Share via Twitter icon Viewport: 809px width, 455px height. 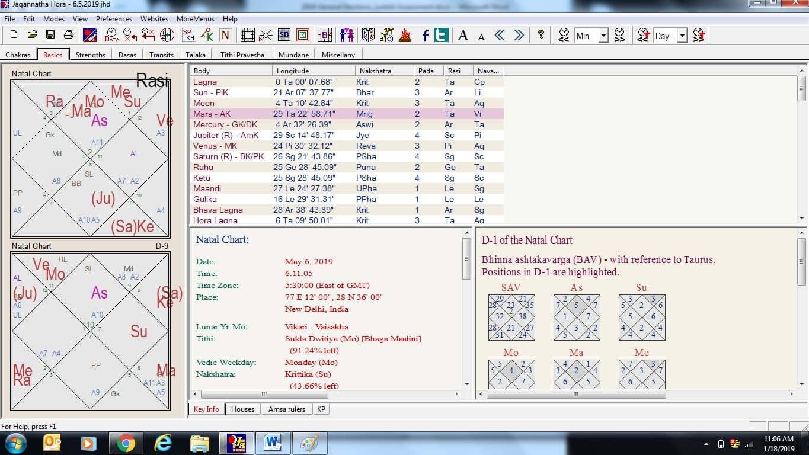(441, 35)
